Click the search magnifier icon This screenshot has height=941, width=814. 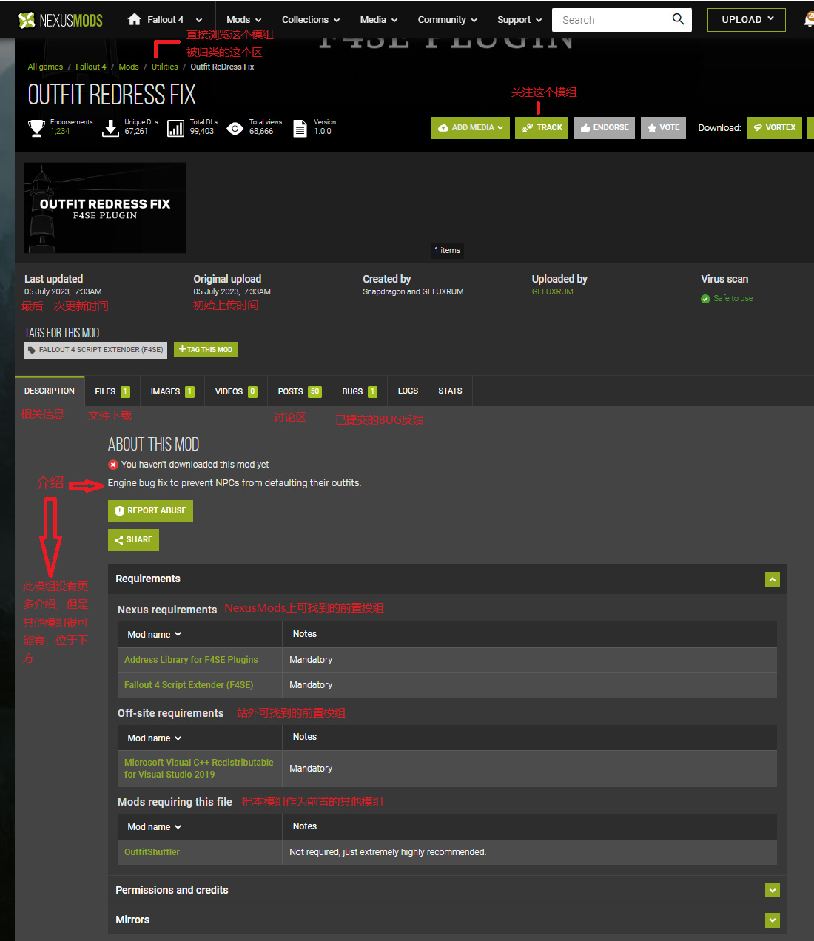pyautogui.click(x=678, y=19)
